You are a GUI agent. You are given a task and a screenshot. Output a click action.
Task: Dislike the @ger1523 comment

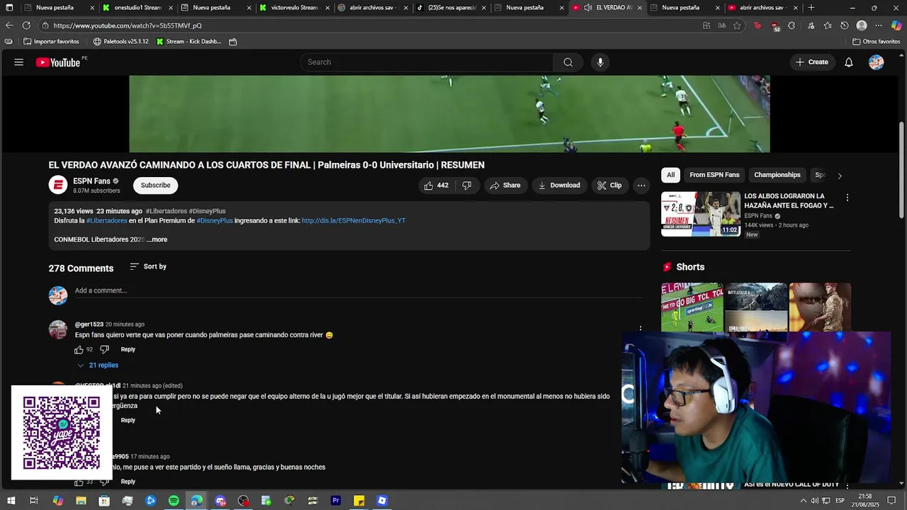(x=104, y=349)
